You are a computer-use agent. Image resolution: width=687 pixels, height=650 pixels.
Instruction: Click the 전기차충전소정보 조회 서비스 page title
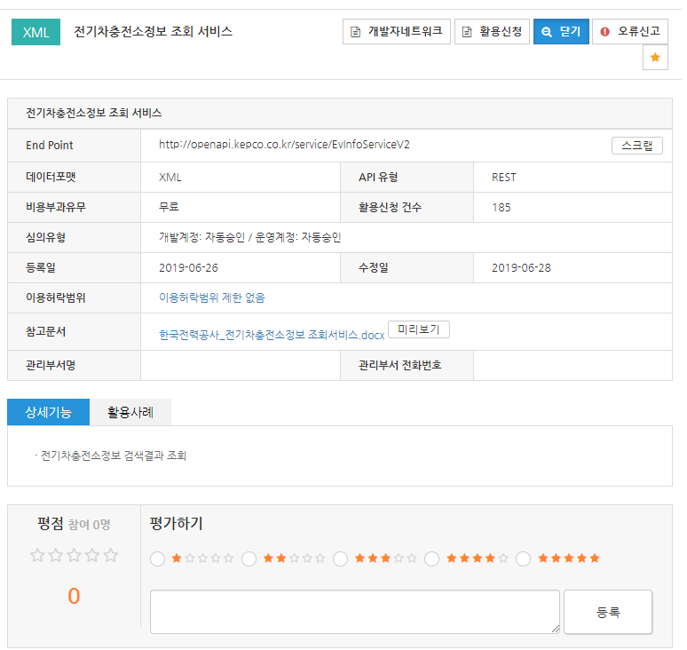point(154,32)
